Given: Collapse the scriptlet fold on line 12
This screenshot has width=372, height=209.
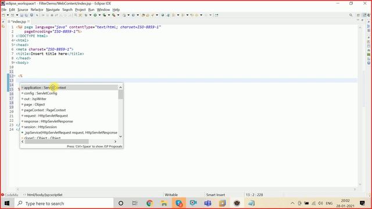Looking at the screenshot, I should [x=15, y=76].
